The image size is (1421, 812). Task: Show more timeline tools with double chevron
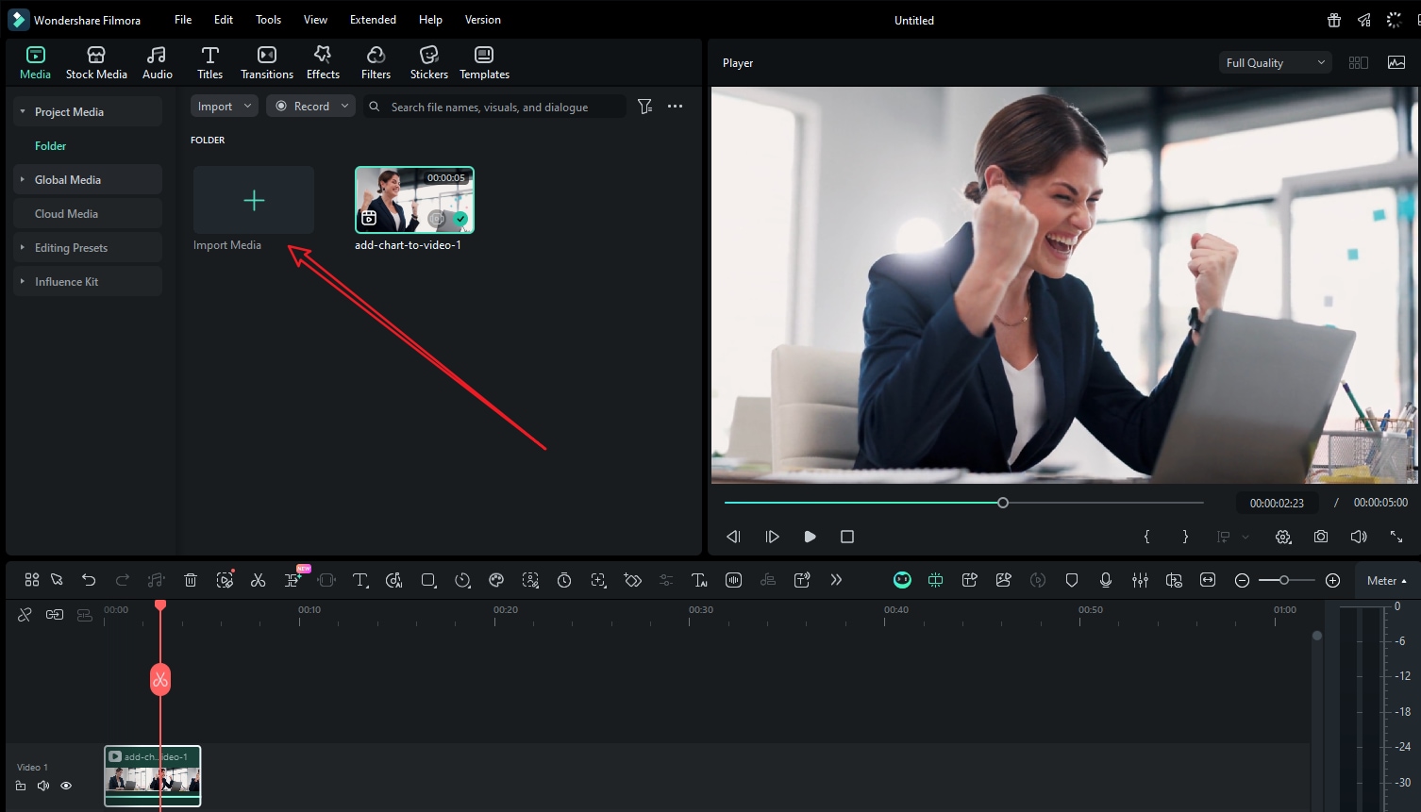point(836,580)
